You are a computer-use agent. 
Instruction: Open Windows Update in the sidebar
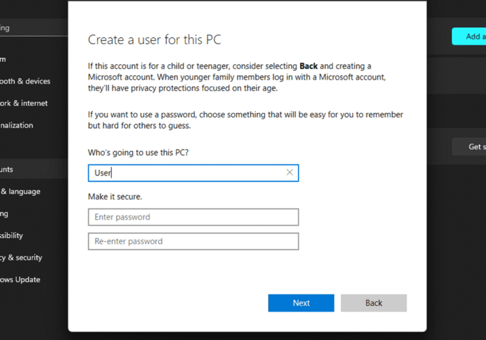pos(20,279)
